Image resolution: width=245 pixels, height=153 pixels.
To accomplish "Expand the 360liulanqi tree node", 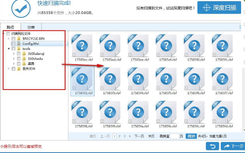I will pos(14,54).
